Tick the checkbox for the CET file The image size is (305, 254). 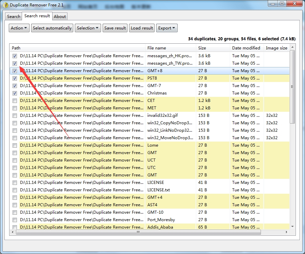(15, 101)
